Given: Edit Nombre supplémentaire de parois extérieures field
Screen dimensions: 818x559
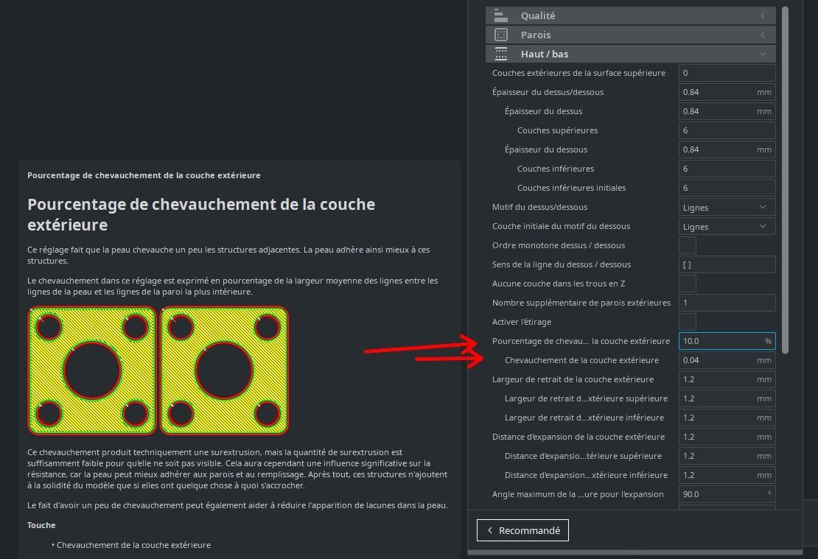Looking at the screenshot, I should coord(727,303).
